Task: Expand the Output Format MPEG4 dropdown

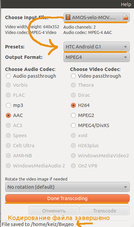Action: click(x=96, y=57)
